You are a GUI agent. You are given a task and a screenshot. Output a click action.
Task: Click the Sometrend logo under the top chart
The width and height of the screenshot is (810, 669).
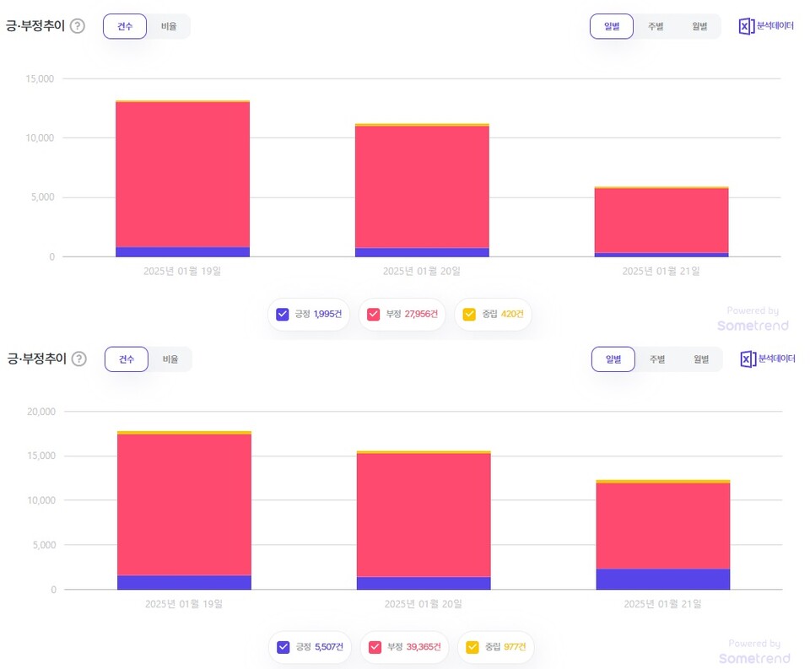pos(753,326)
